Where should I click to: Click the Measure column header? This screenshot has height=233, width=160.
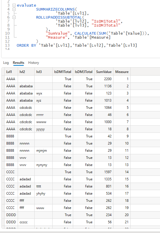(122, 72)
